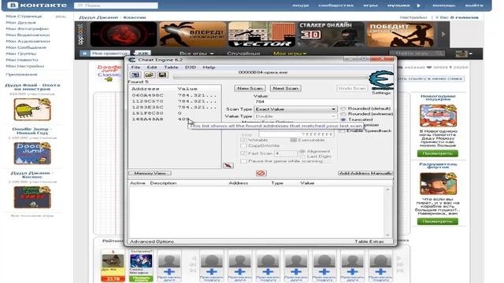504x283 pixels.
Task: Click the 'Случайные' games tab
Action: 243,53
